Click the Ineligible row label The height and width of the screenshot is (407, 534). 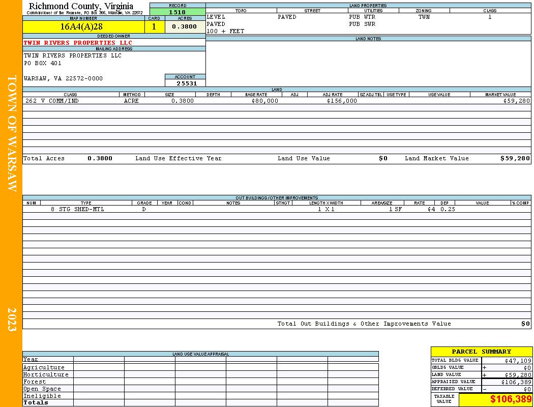pyautogui.click(x=42, y=396)
